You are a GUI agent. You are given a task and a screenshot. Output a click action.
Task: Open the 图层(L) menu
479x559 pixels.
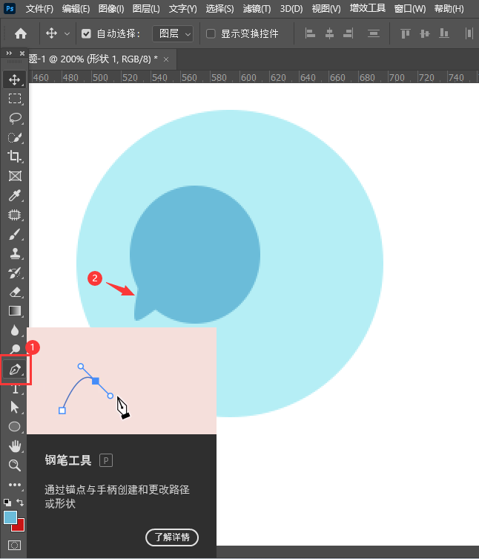click(146, 9)
